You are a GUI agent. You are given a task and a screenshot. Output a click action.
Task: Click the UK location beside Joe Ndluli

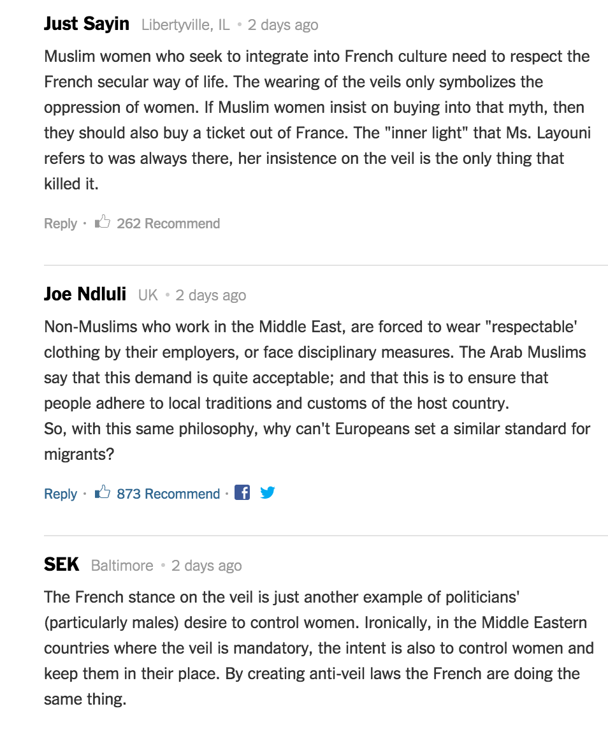(x=148, y=296)
